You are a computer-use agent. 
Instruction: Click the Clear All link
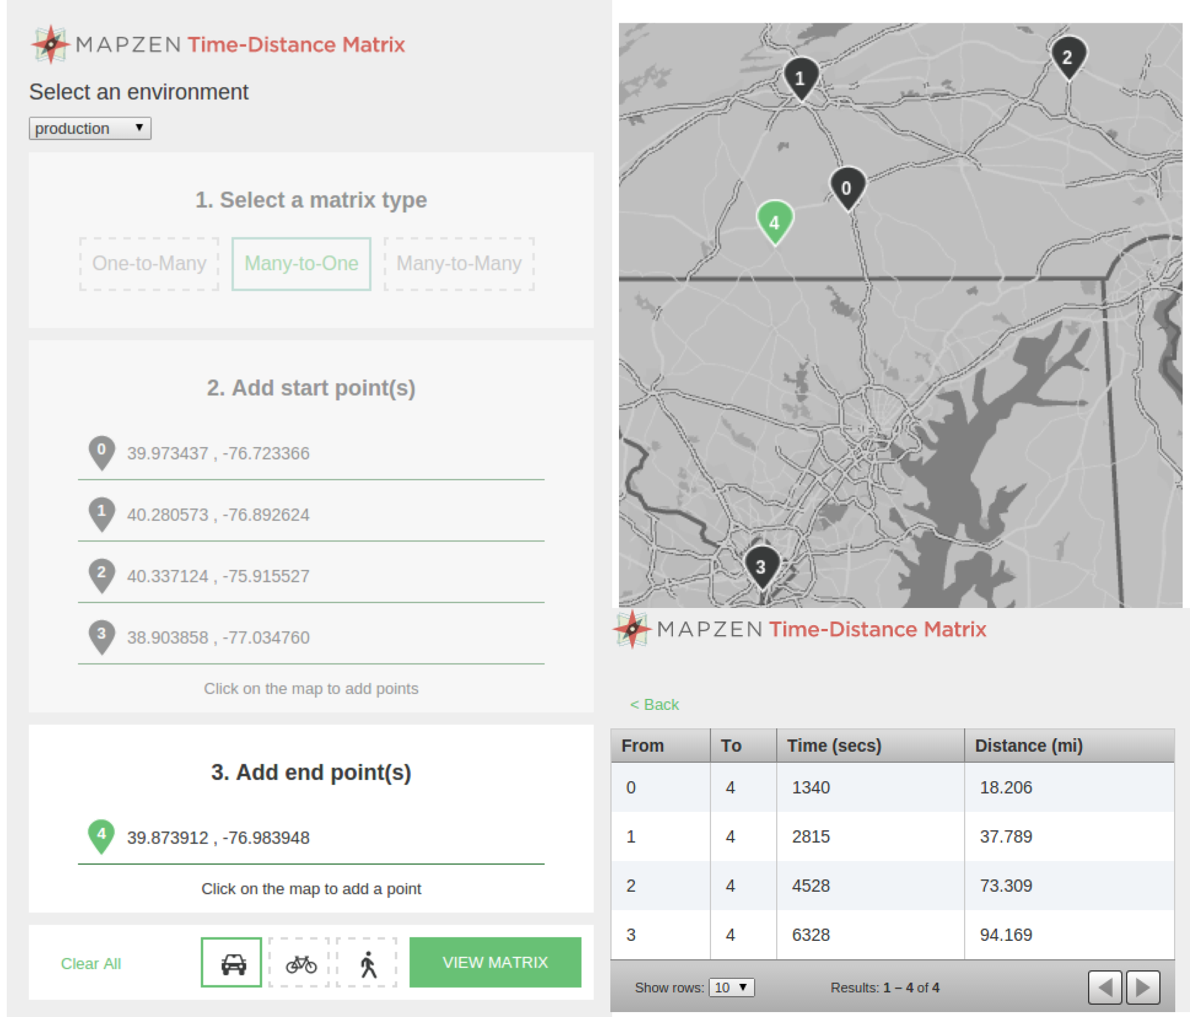click(x=91, y=964)
